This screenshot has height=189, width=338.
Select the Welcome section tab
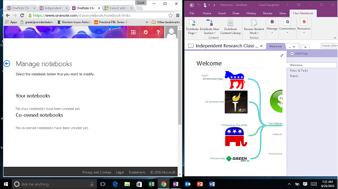tap(275, 46)
